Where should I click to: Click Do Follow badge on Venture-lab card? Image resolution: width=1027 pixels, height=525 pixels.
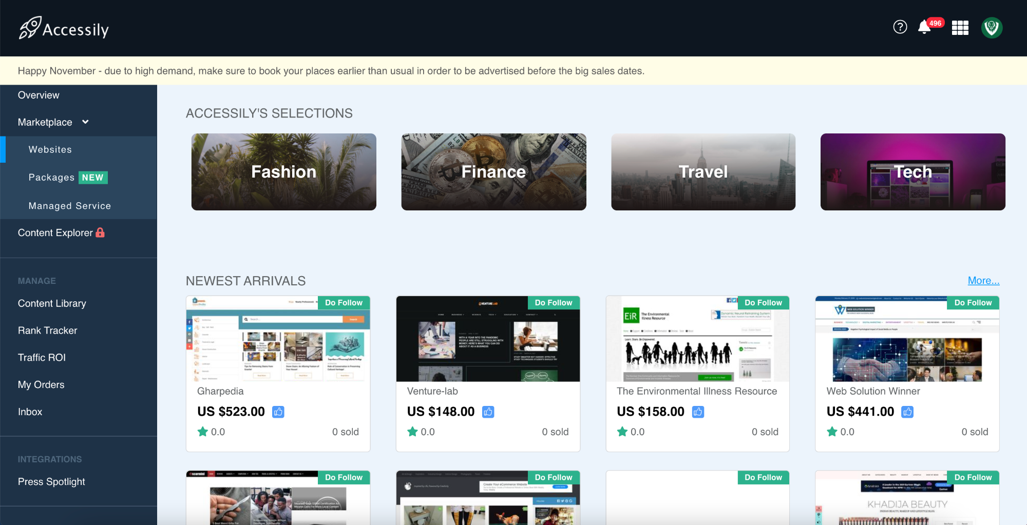click(554, 303)
